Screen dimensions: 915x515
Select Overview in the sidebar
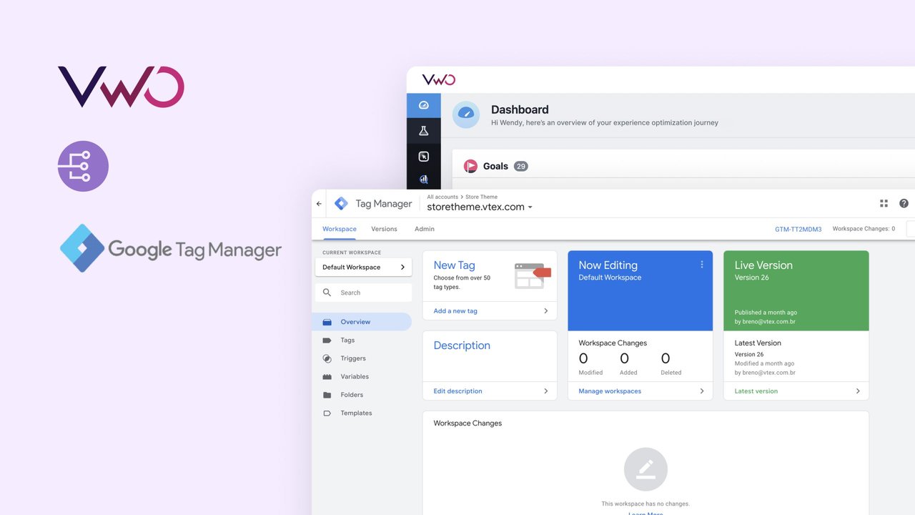pos(363,322)
